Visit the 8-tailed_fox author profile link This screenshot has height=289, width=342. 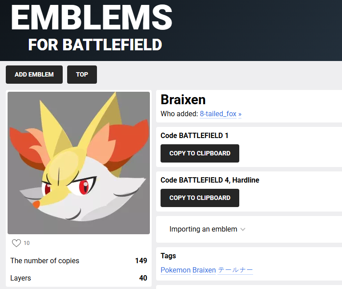tap(221, 114)
